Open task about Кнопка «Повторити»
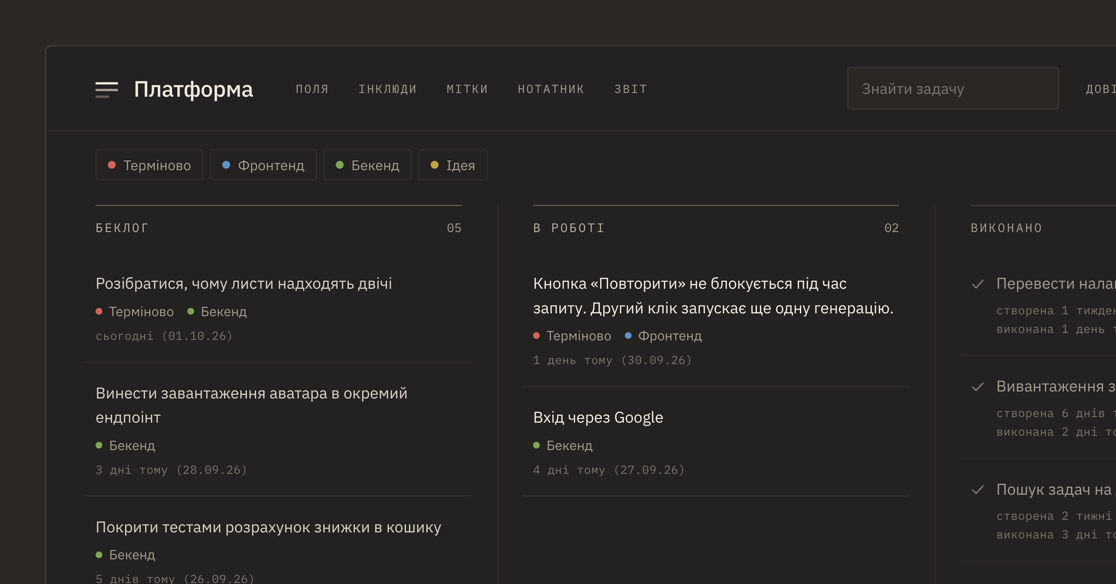This screenshot has width=1116, height=584. point(713,296)
